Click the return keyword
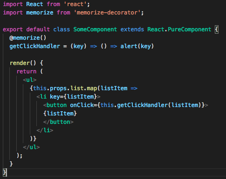Image resolution: width=226 pixels, height=179 pixels. (27, 72)
